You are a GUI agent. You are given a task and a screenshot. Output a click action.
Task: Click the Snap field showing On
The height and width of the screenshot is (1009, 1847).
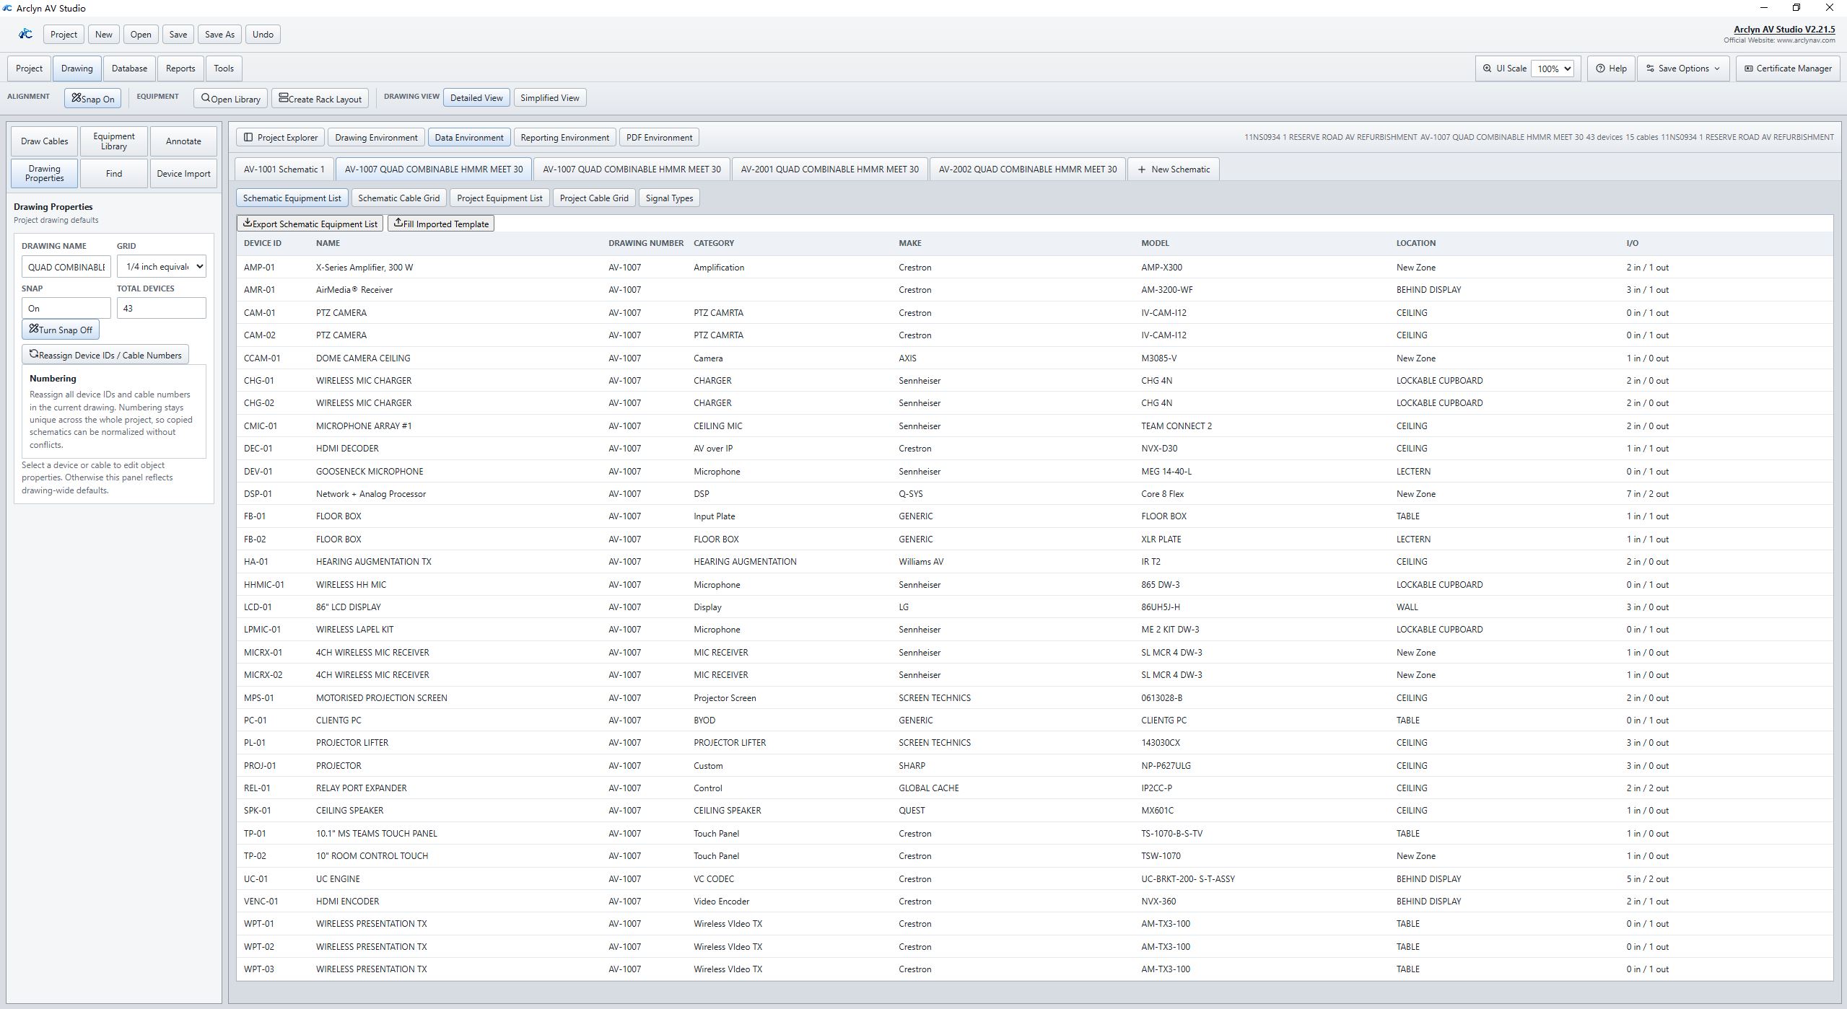66,308
